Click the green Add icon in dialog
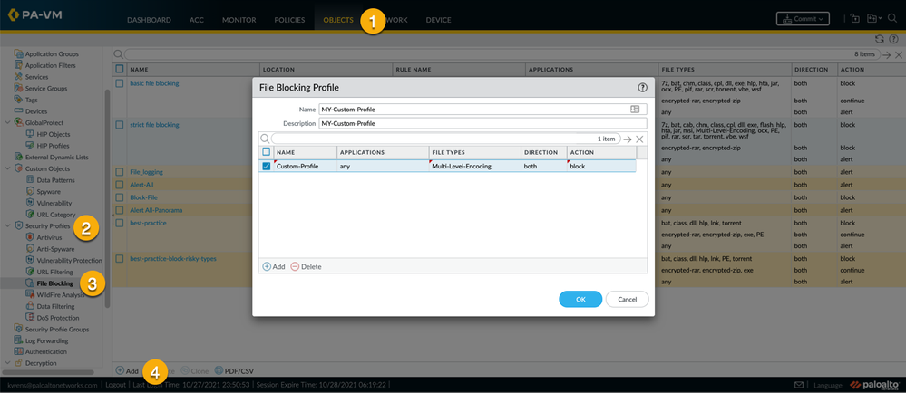This screenshot has height=393, width=906. 267,267
